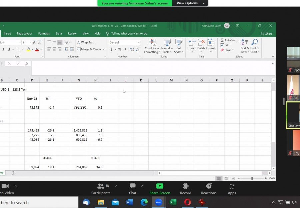Click the Insert Function fx icon

point(26,64)
